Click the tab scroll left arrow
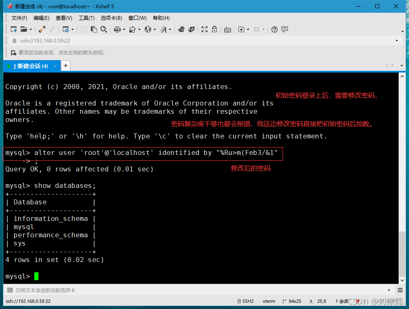409x309 pixels. click(387, 65)
